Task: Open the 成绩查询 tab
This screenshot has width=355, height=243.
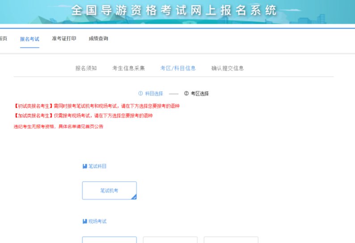Action: 98,38
